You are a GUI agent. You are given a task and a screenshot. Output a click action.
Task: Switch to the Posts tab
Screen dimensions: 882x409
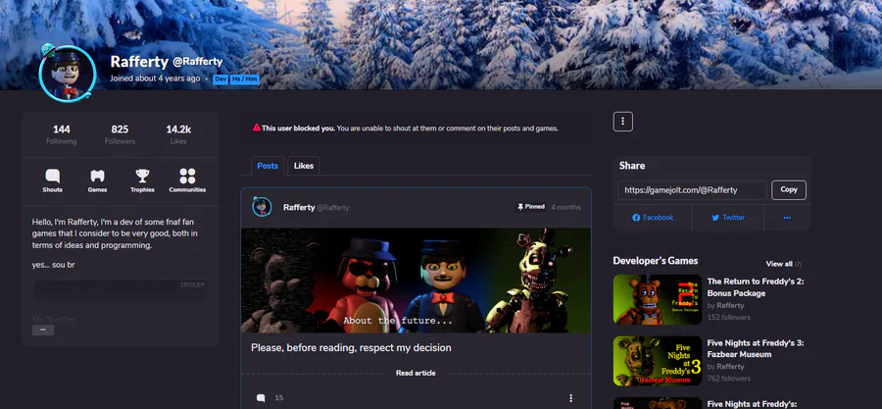(268, 166)
